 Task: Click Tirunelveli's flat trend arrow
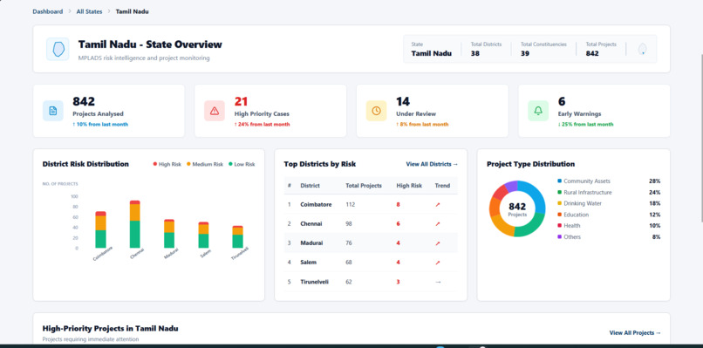(438, 282)
